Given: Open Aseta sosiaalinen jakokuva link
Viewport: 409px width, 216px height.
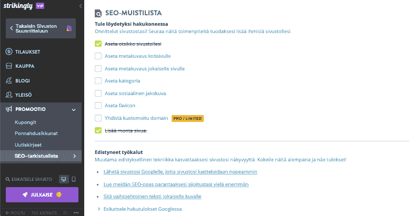Looking at the screenshot, I should [x=135, y=93].
